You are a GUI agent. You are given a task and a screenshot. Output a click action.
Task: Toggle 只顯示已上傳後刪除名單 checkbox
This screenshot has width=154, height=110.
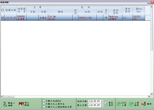point(44,107)
